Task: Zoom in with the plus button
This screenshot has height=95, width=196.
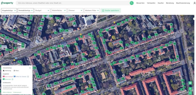Action: click(190, 89)
